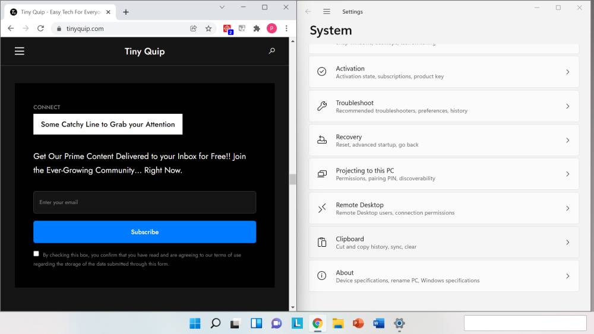Open a new Chrome tab
Image resolution: width=594 pixels, height=334 pixels.
[126, 12]
